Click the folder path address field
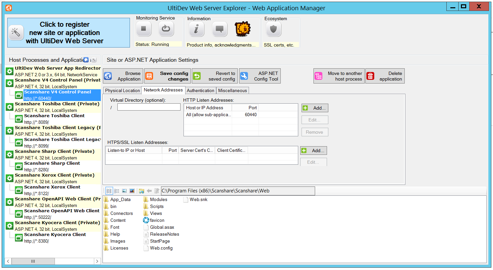Viewport: 493px width, 270px height. (238, 191)
